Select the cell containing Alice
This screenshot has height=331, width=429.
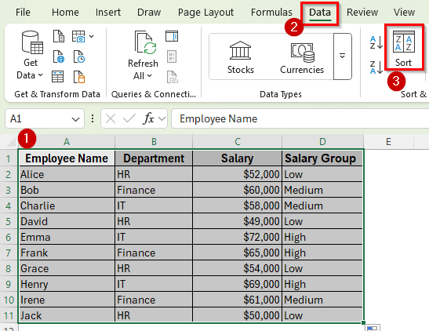click(x=67, y=174)
